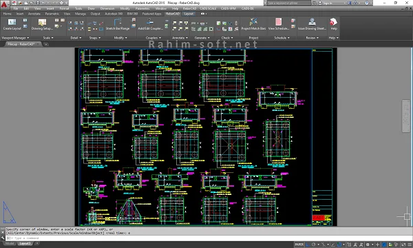Activate the Stretch Bar/Range tool
Image resolution: width=413 pixels, height=248 pixels.
118,24
